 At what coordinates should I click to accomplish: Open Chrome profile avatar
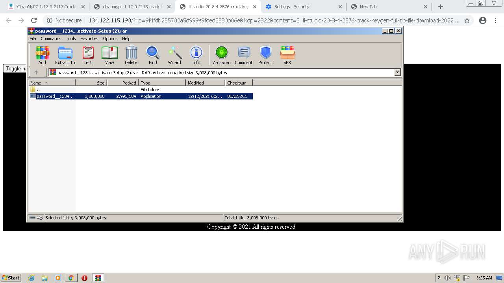[x=483, y=20]
